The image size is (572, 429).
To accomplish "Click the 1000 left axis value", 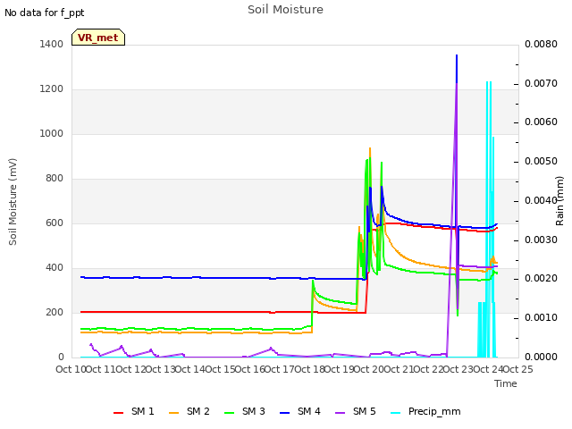I will (52, 133).
